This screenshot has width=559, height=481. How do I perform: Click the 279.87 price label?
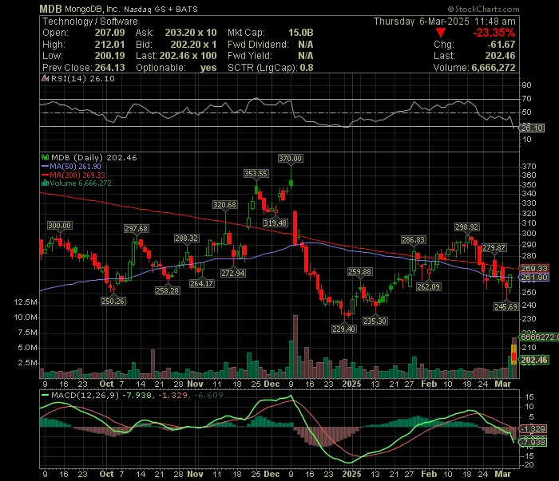click(494, 248)
